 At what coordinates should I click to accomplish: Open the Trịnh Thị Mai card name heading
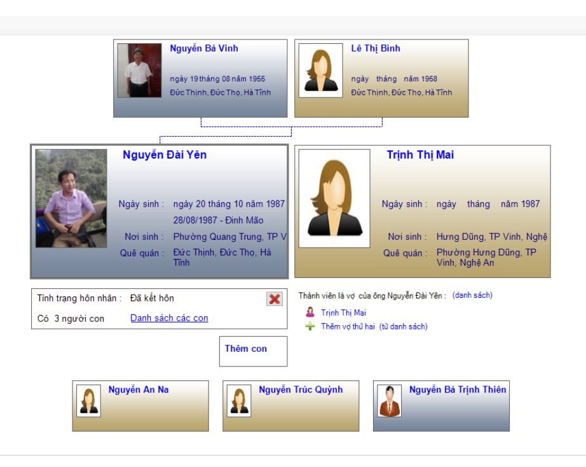(421, 155)
